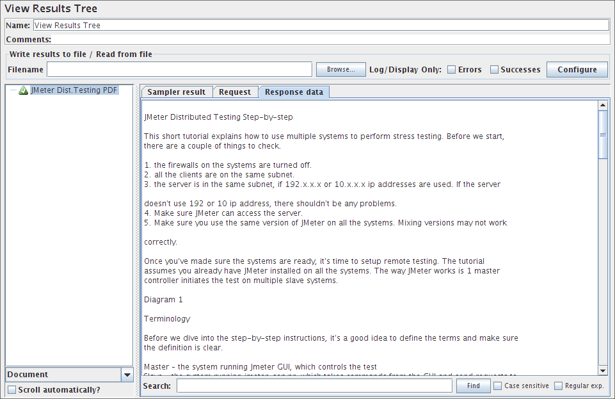Switch to the Sampler result tab

pos(177,92)
